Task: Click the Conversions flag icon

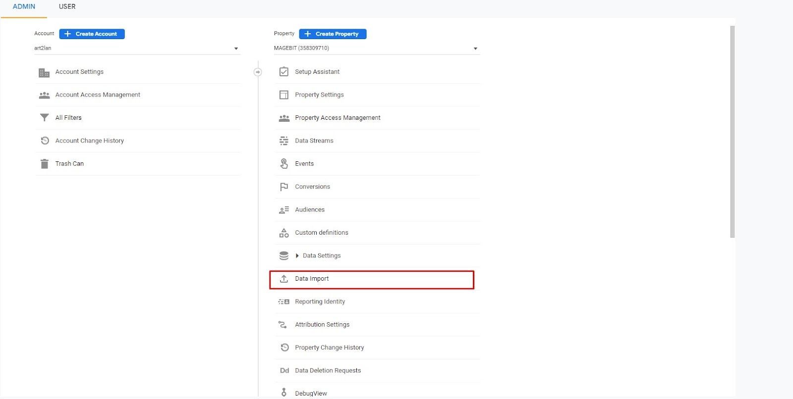Action: (x=284, y=187)
